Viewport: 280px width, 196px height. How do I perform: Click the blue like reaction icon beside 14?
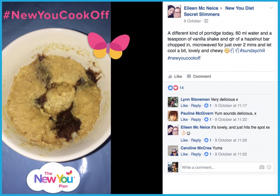pyautogui.click(x=170, y=88)
